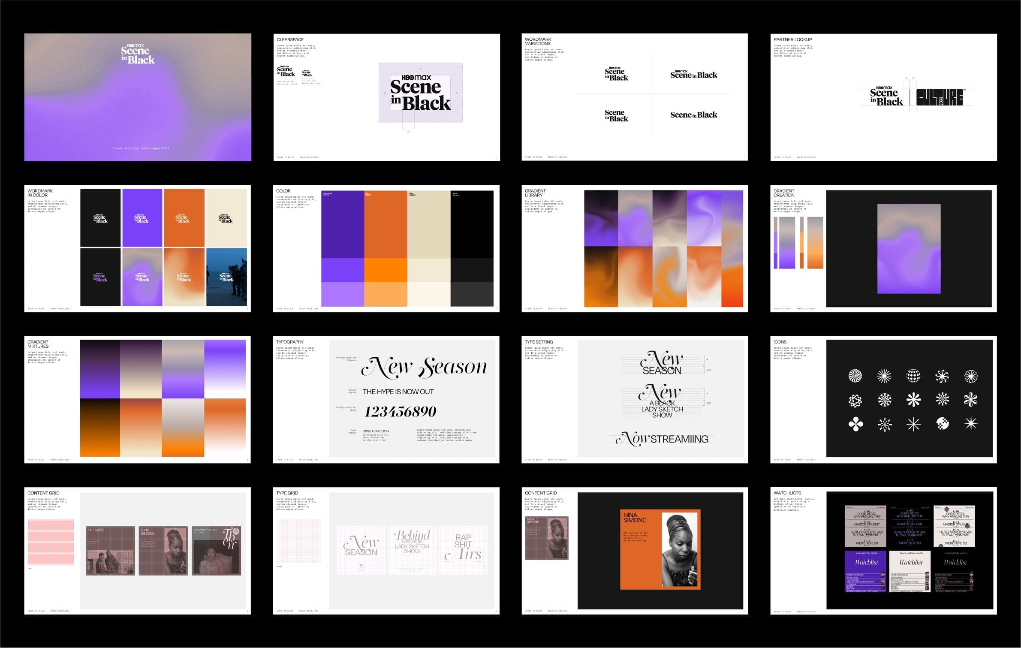This screenshot has height=648, width=1021.
Task: Click the stacked wordmark without HBO Max
Action: tap(616, 116)
